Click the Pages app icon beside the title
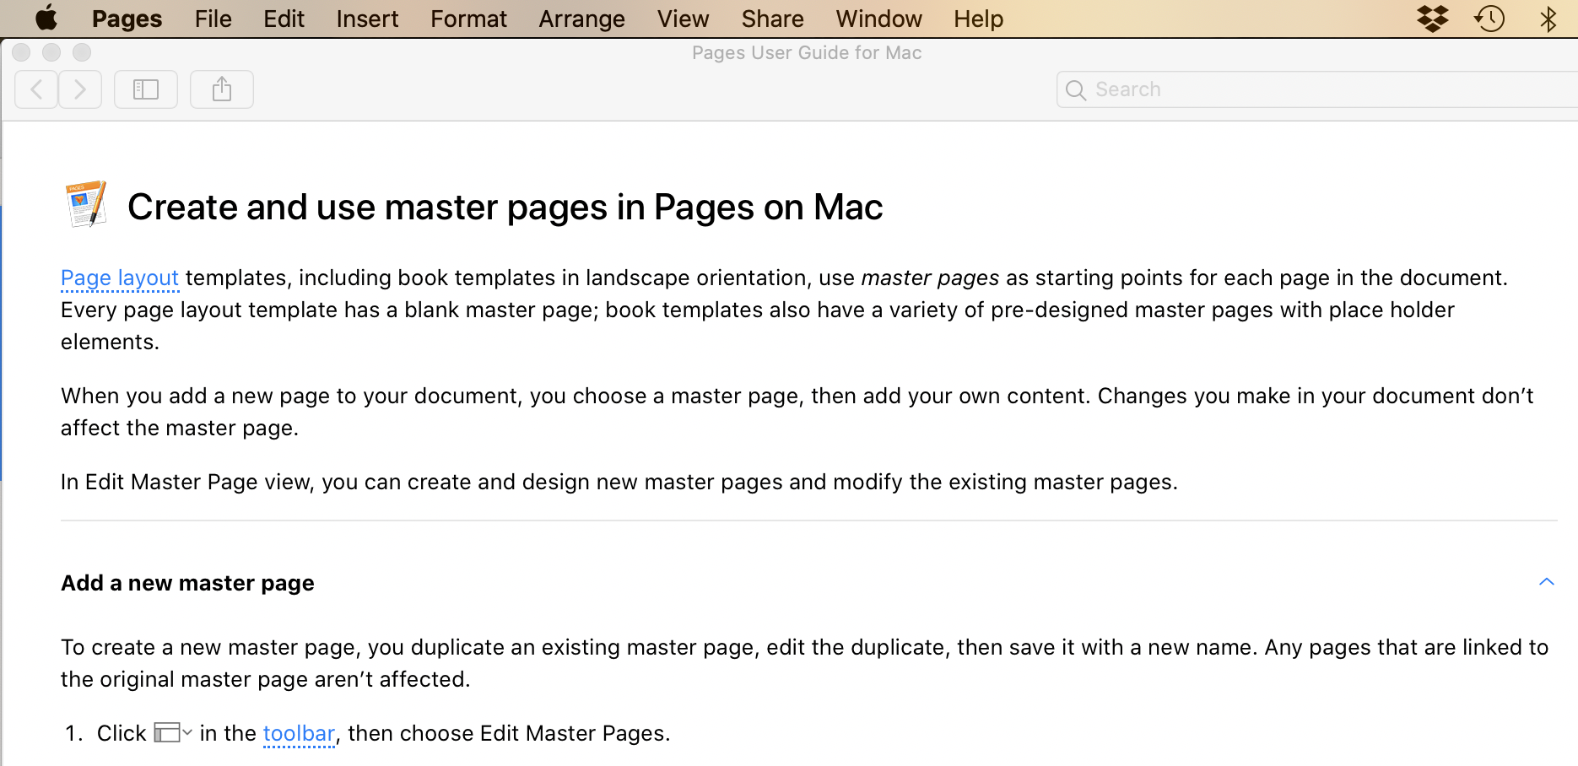Image resolution: width=1578 pixels, height=766 pixels. (x=86, y=204)
